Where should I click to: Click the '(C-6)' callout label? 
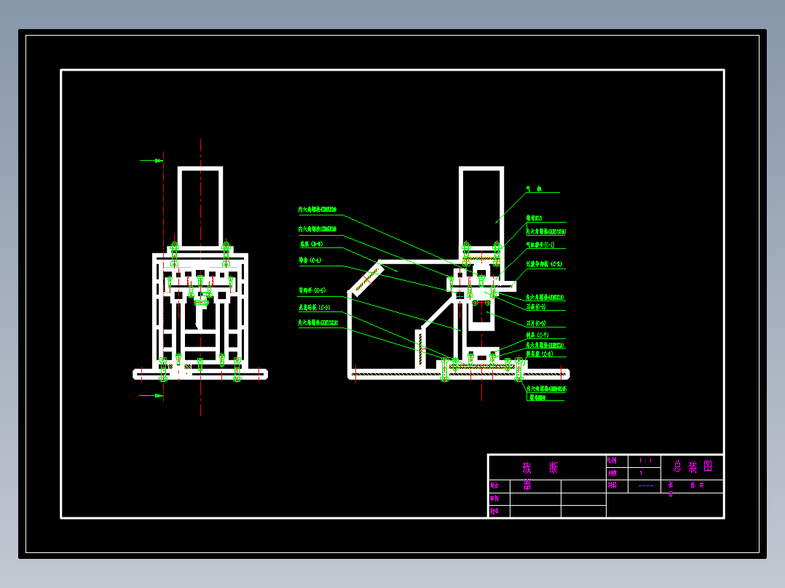(x=539, y=354)
